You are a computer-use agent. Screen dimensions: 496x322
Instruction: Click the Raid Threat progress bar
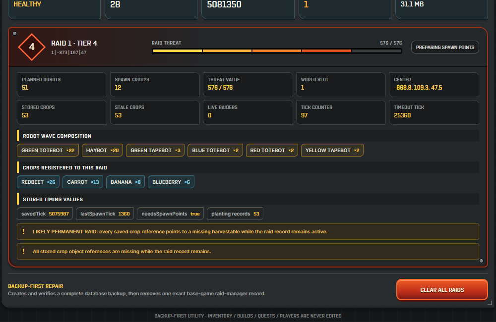point(277,51)
